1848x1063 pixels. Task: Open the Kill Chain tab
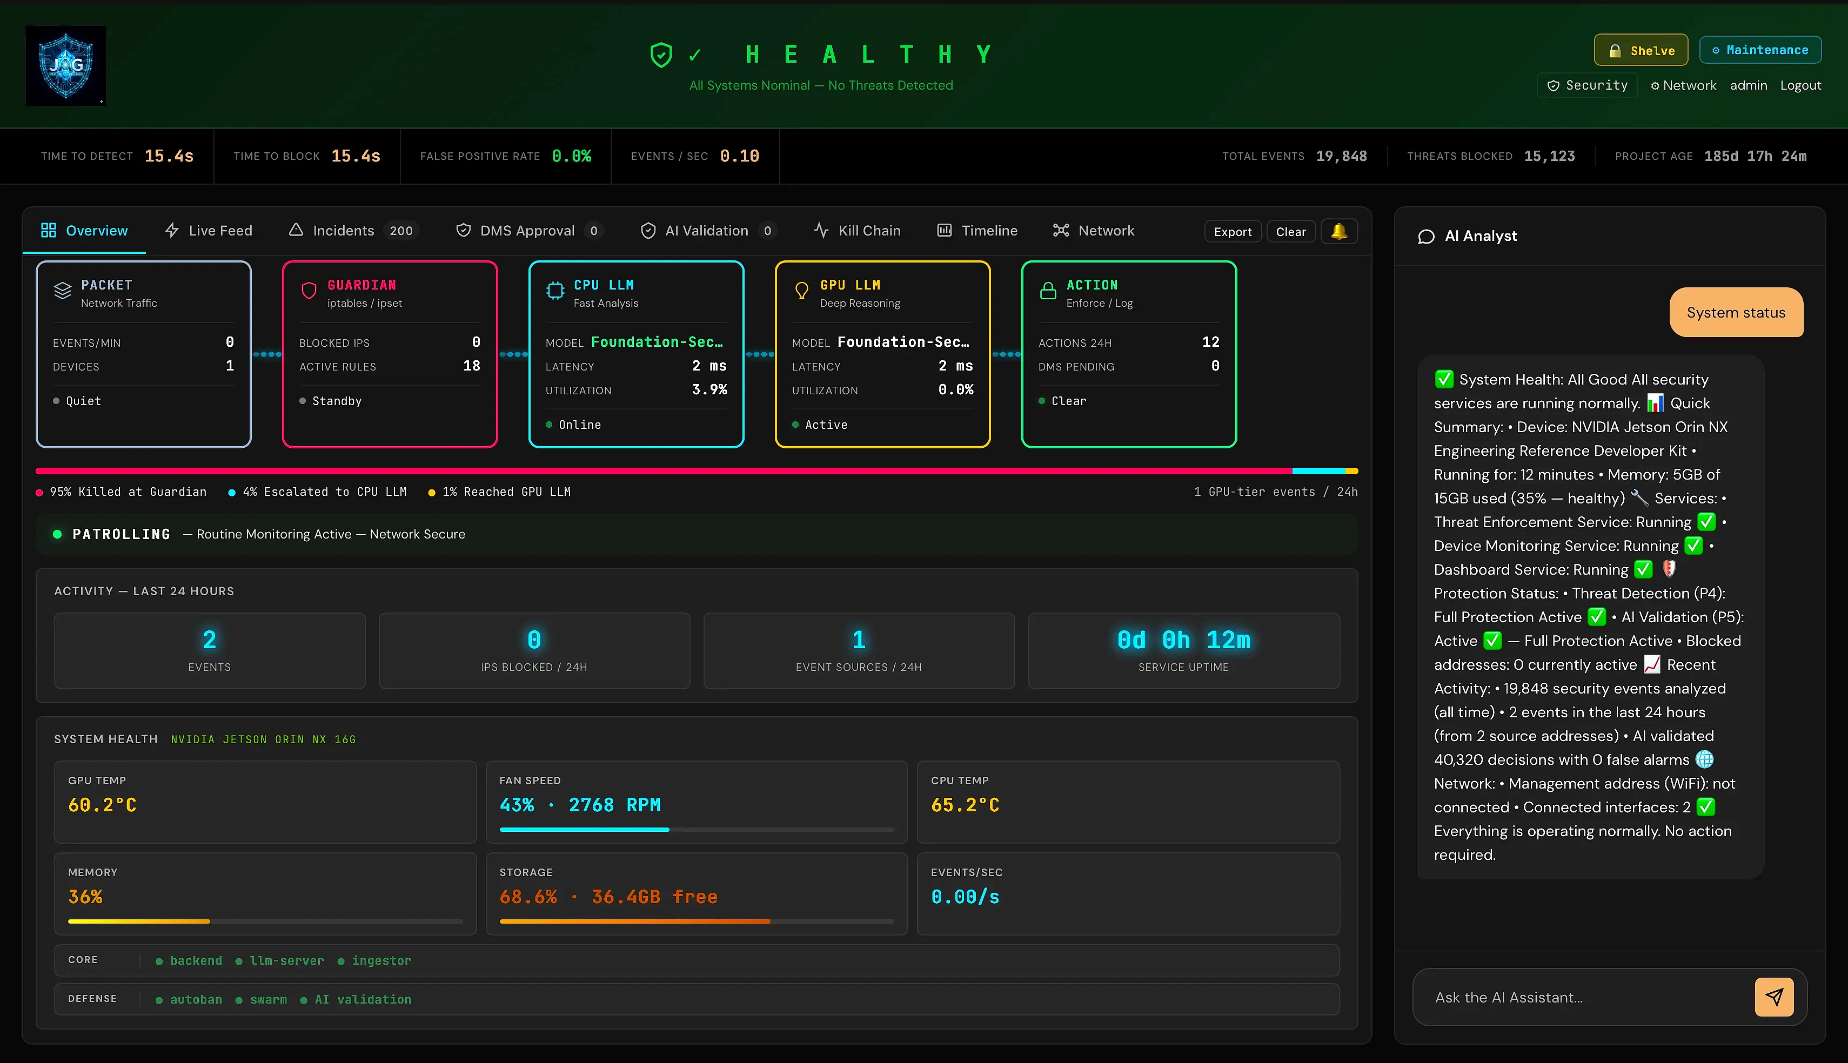(857, 231)
